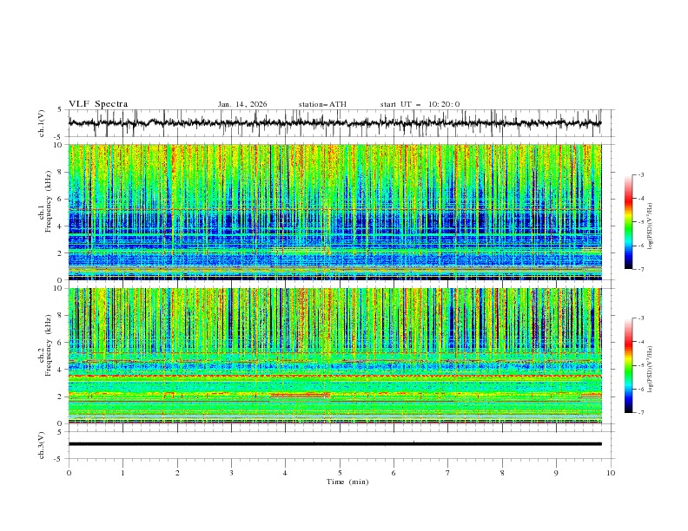Click the ch.1 panel color scale bar
The width and height of the screenshot is (688, 531).
point(628,222)
